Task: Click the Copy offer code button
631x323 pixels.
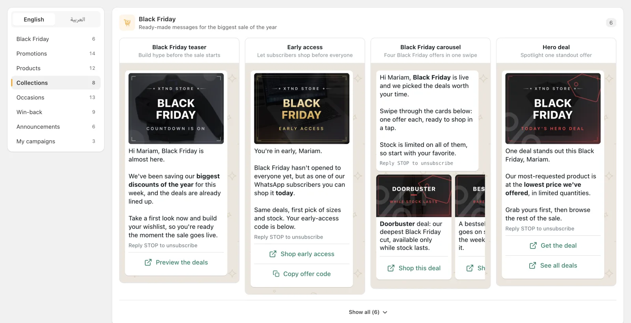Action: click(302, 274)
